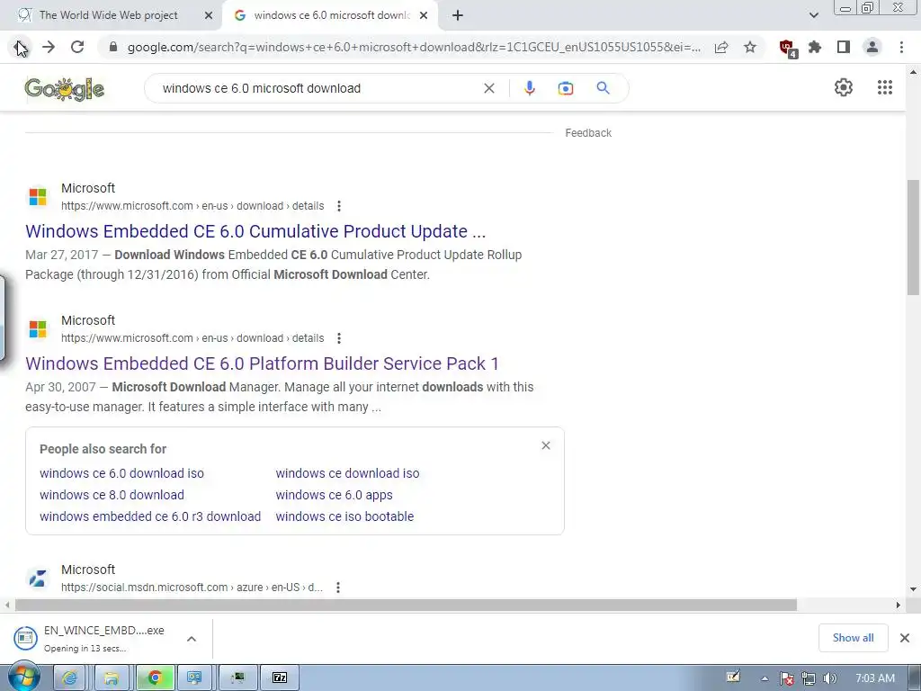Close the Google search results tab

(424, 15)
